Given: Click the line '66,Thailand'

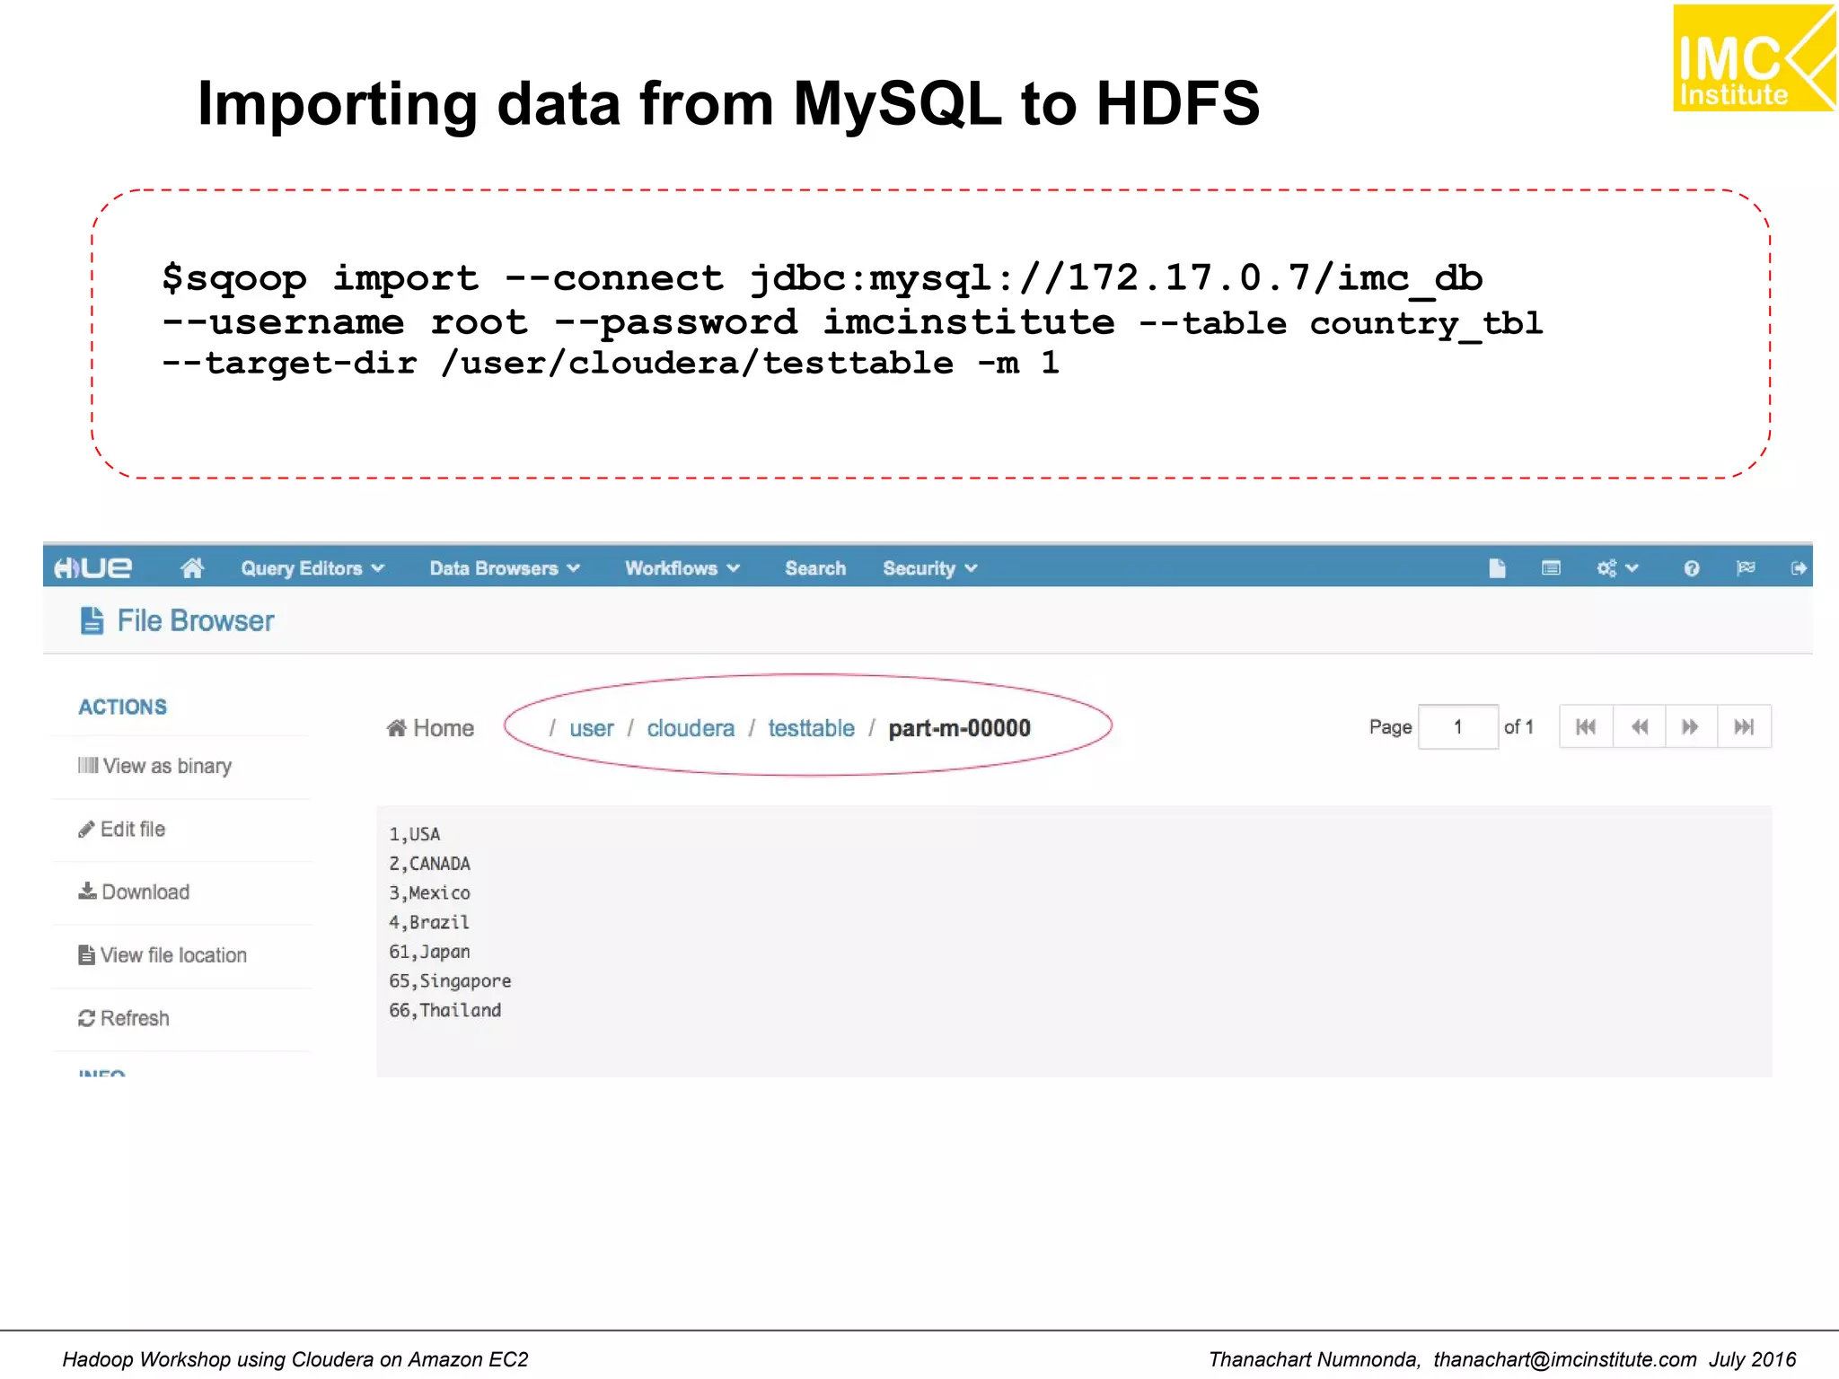Looking at the screenshot, I should tap(444, 1010).
